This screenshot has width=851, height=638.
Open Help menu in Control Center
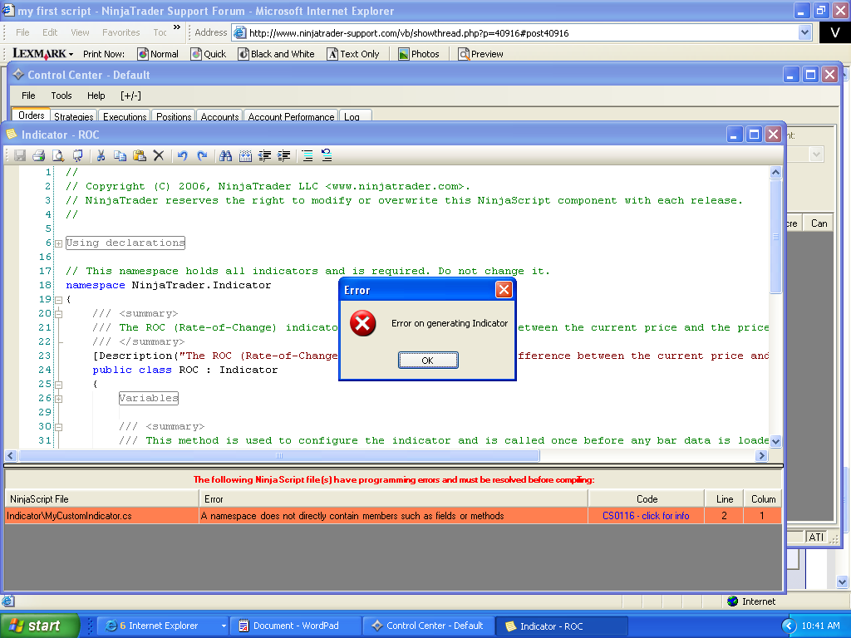coord(96,96)
